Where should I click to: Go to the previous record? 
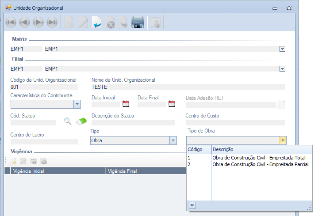[25, 22]
